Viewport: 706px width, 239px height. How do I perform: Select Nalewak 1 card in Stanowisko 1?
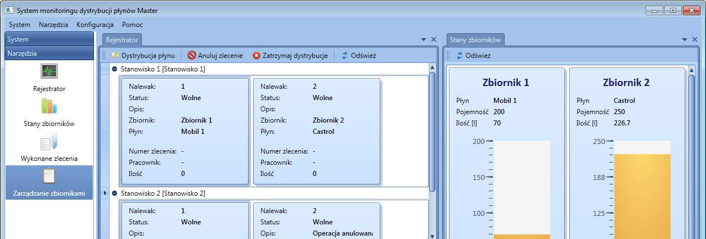pos(184,131)
